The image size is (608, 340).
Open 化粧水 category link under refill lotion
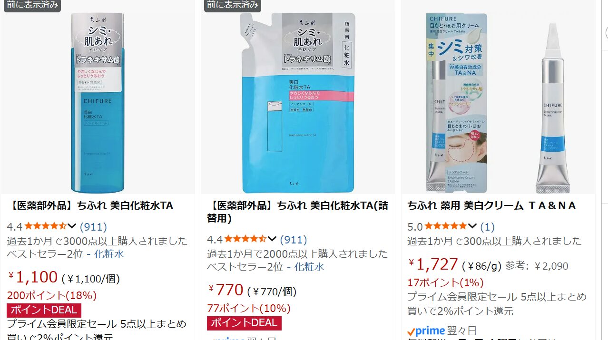click(x=309, y=267)
